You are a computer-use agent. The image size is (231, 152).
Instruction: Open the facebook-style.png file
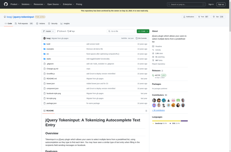pos(54,93)
